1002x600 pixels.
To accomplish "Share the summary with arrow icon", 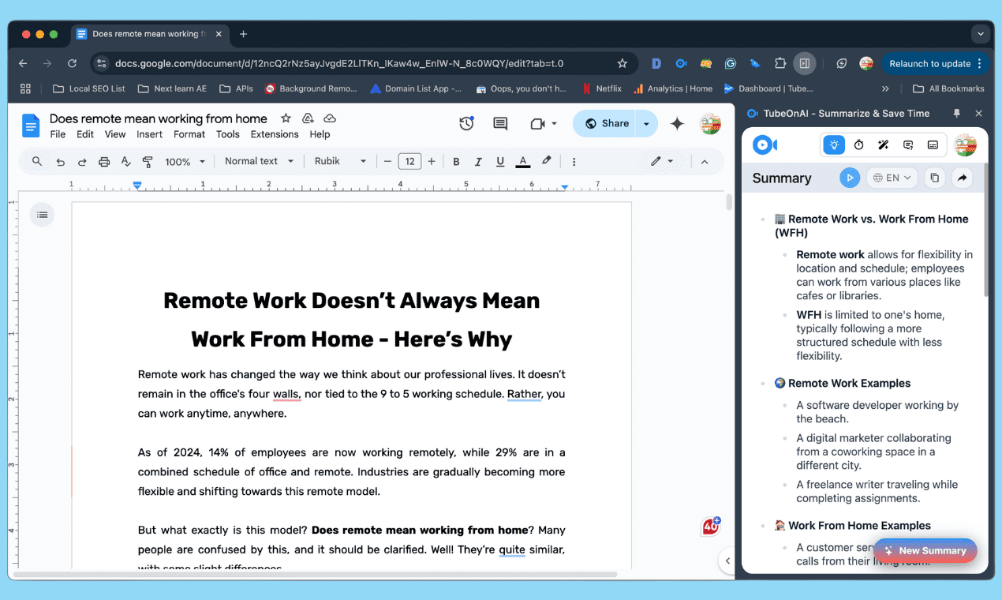I will pos(962,178).
